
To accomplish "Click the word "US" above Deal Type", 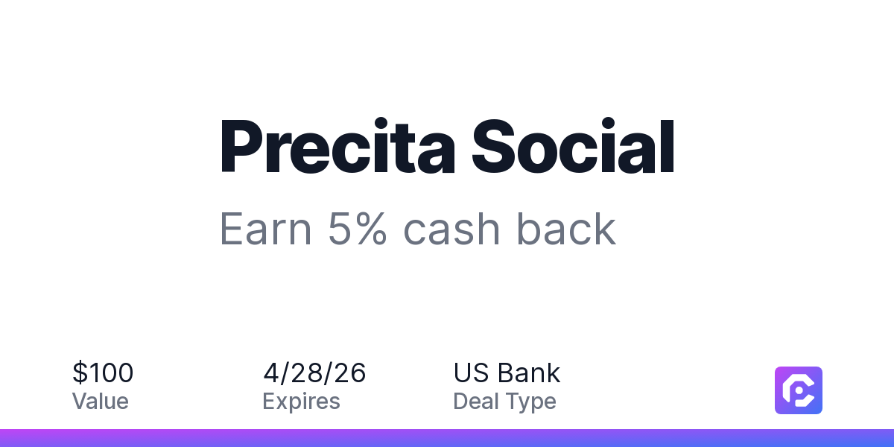I will (470, 372).
